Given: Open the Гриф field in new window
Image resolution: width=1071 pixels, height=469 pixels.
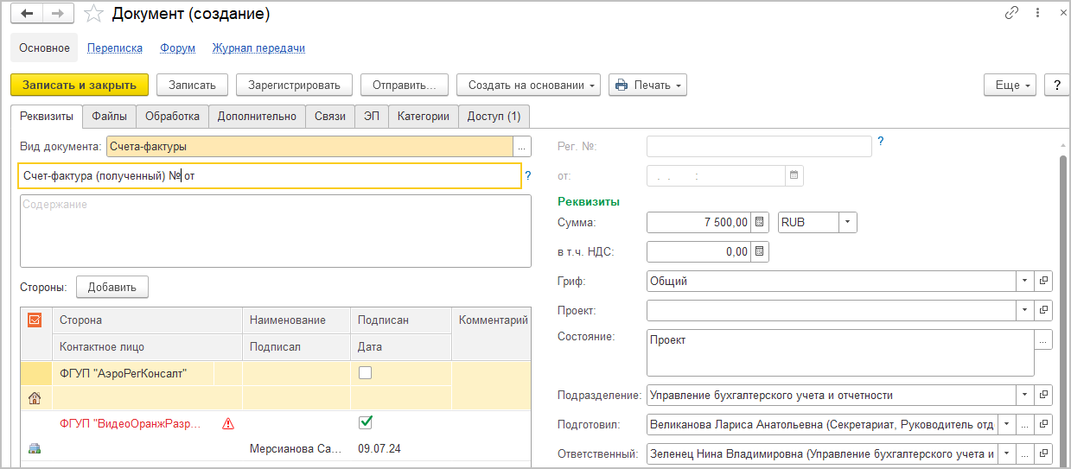Looking at the screenshot, I should tap(1044, 281).
